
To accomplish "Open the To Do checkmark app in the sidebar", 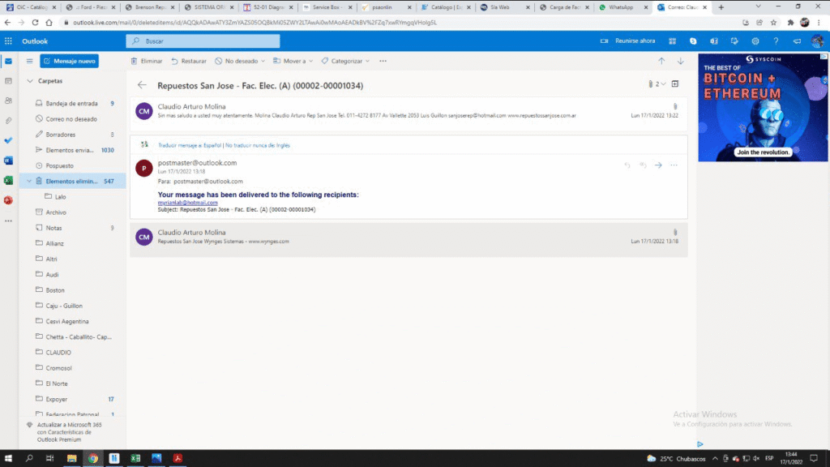I will (x=8, y=139).
